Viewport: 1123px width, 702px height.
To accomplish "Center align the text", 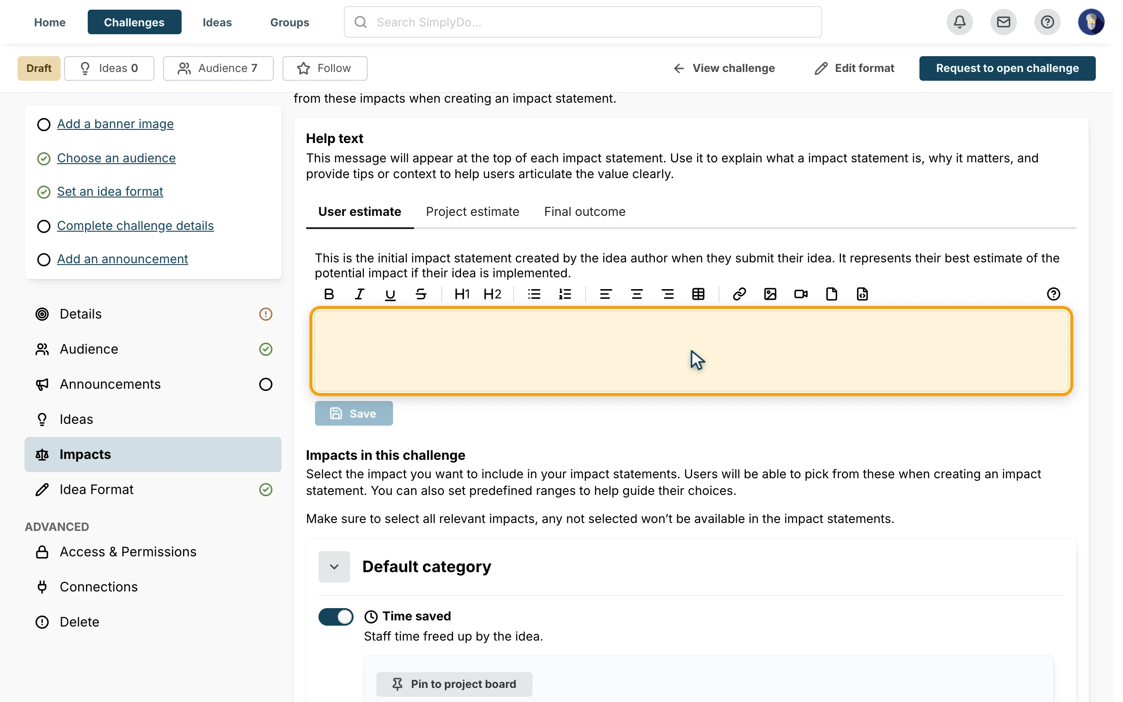I will tap(637, 294).
